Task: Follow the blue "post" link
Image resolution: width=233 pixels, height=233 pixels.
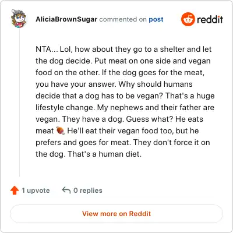Action: pos(156,19)
